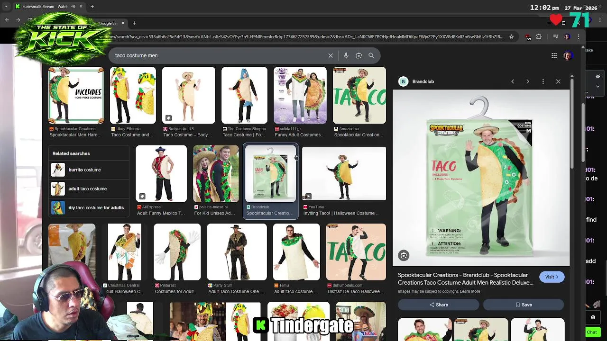The width and height of the screenshot is (607, 341).
Task: Open the emoji picker in stream chat
Action: 593,317
